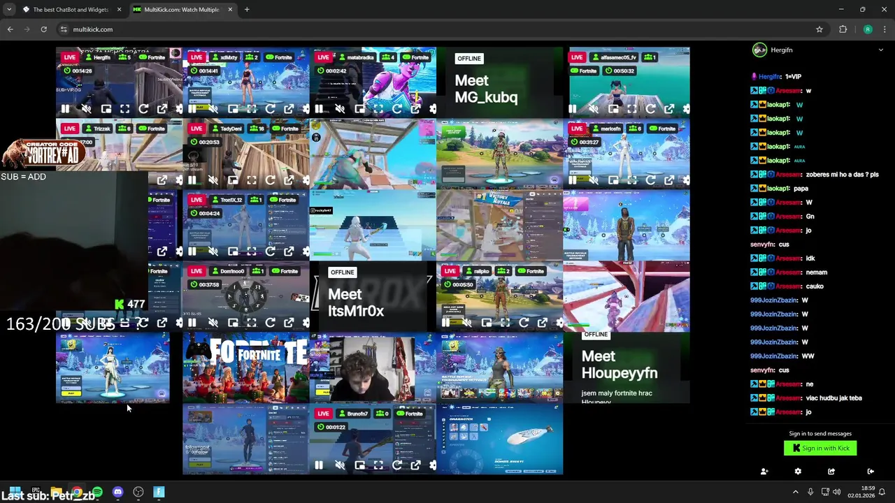Open Discord from the taskbar
Screen dimensions: 895x503
point(117,493)
